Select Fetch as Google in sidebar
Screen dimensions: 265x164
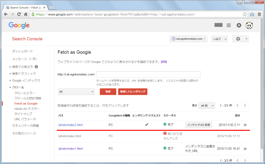[26, 103]
